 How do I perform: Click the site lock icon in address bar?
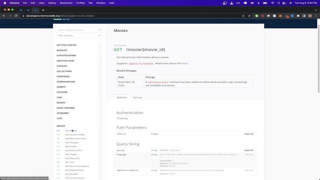point(23,15)
